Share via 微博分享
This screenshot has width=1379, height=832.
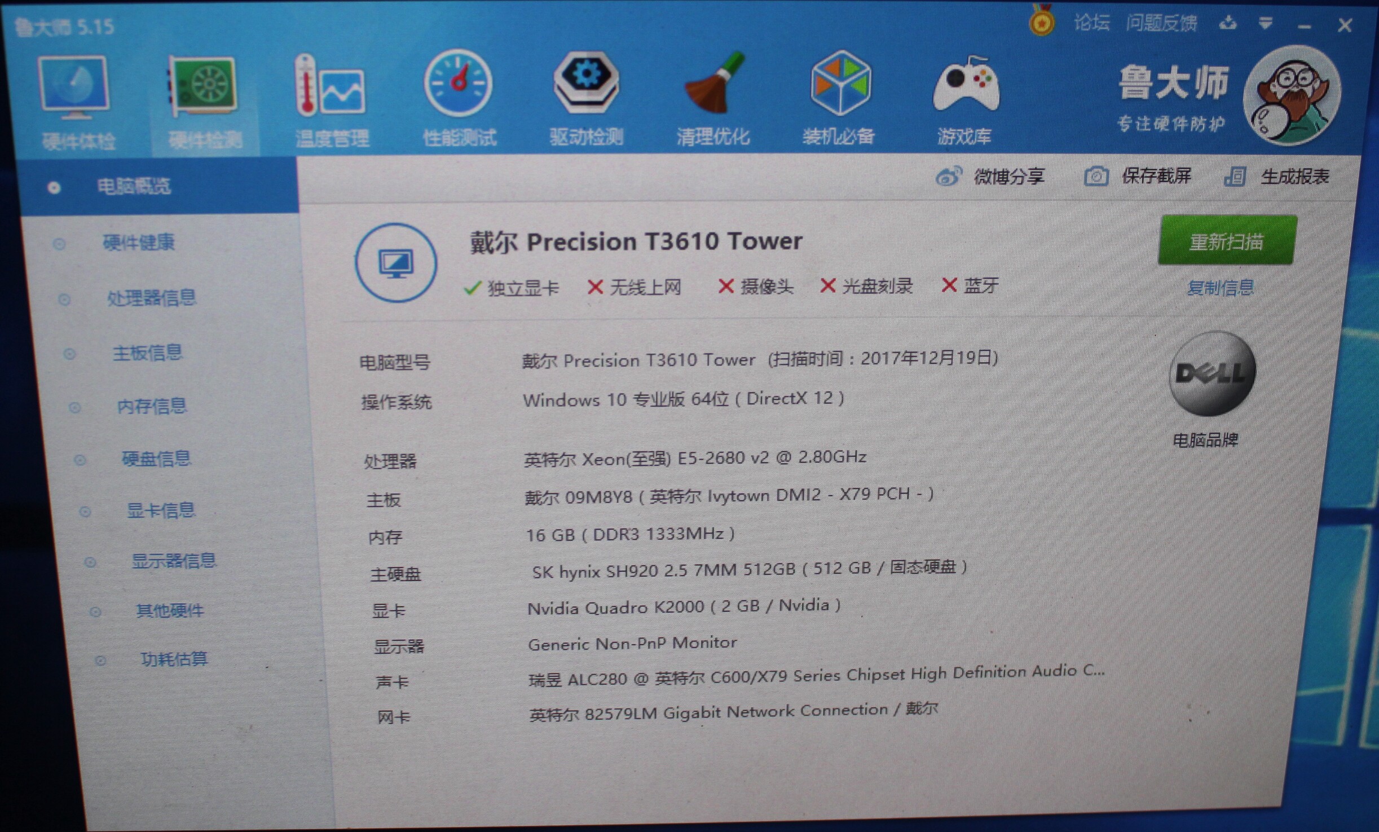(1008, 177)
